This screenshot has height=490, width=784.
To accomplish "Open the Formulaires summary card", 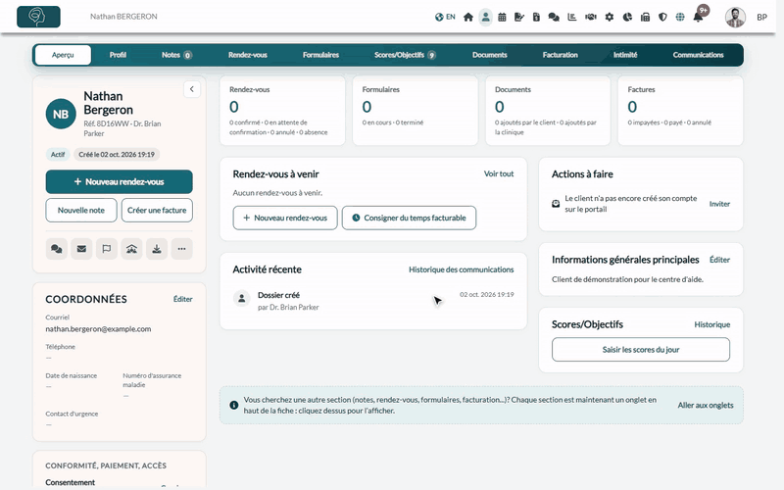I will [415, 111].
